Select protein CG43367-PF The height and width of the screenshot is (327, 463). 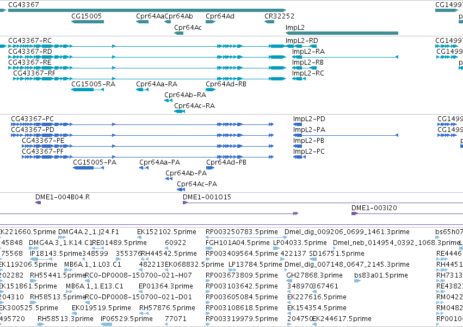click(43, 151)
